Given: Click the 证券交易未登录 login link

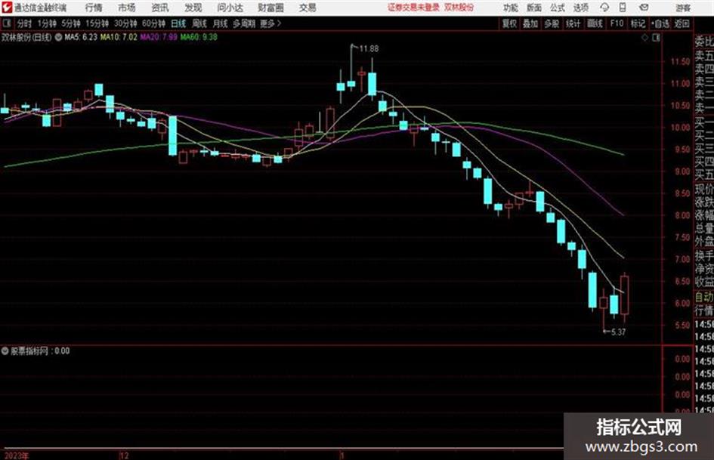Looking at the screenshot, I should click(x=413, y=8).
